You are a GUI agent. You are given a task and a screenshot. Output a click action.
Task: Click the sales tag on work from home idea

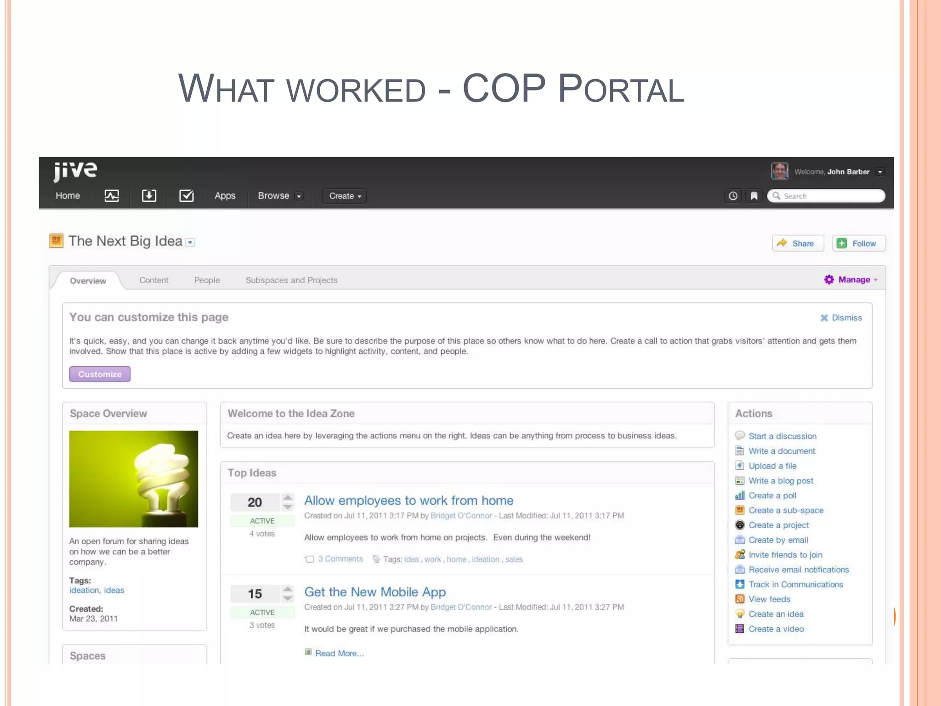tap(514, 559)
